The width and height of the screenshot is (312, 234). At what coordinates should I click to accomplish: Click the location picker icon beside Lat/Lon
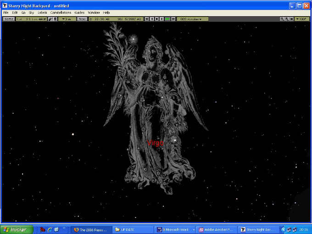click(50, 19)
